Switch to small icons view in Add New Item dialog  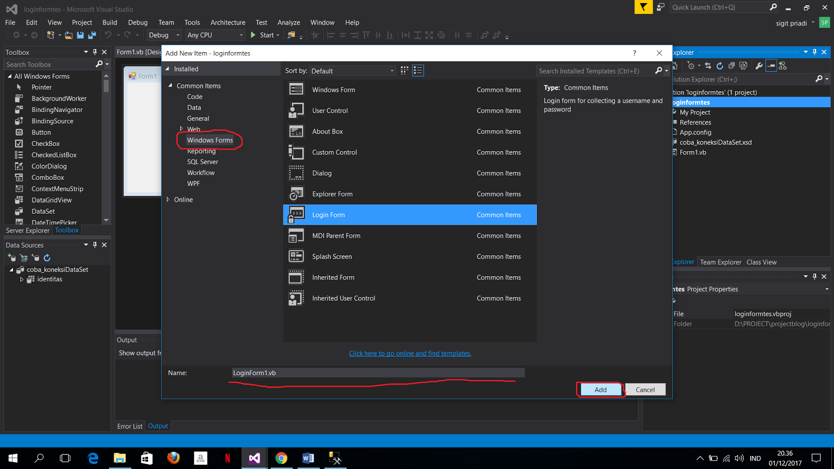(404, 70)
